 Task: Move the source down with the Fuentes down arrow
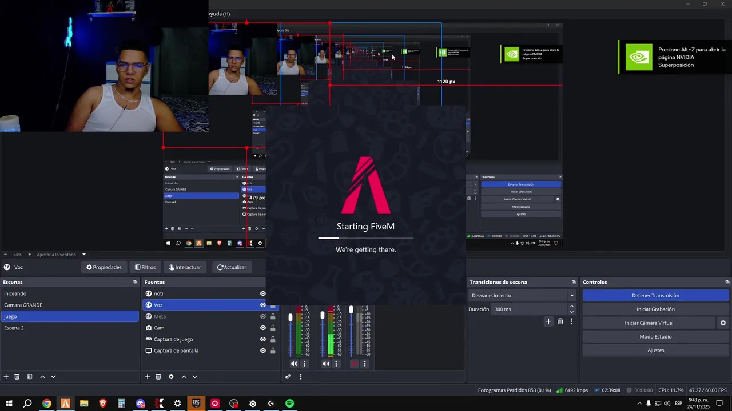tap(194, 377)
